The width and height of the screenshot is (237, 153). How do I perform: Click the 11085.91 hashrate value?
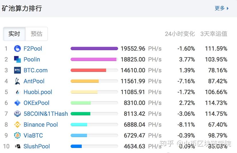(x=133, y=92)
